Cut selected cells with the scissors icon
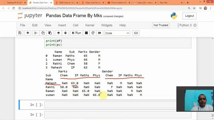The width and height of the screenshot is (214, 120). (x=36, y=33)
